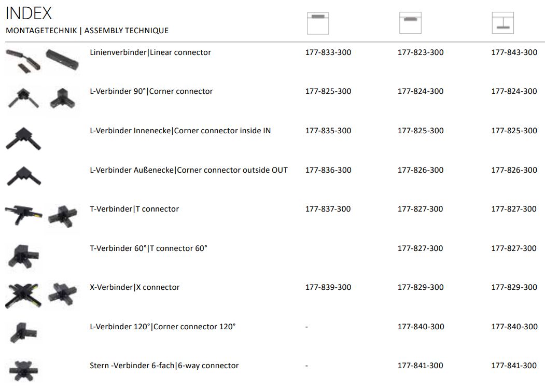The height and width of the screenshot is (392, 545).
Task: Select article number 177-836-300
Action: [328, 170]
